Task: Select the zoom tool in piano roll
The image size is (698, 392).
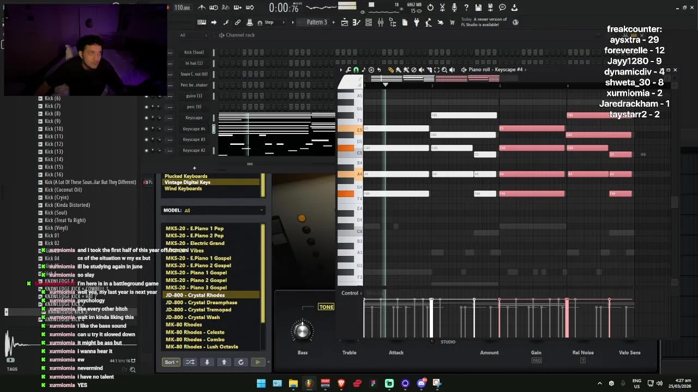Action: coord(444,70)
